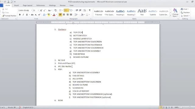Open the View tab
The image size is (195, 109).
pos(71,5)
